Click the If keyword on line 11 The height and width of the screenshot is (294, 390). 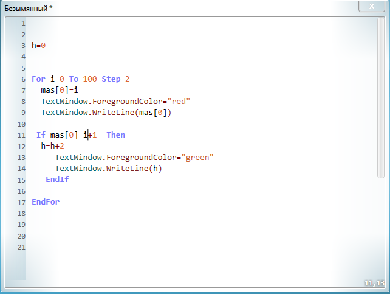[x=41, y=135]
